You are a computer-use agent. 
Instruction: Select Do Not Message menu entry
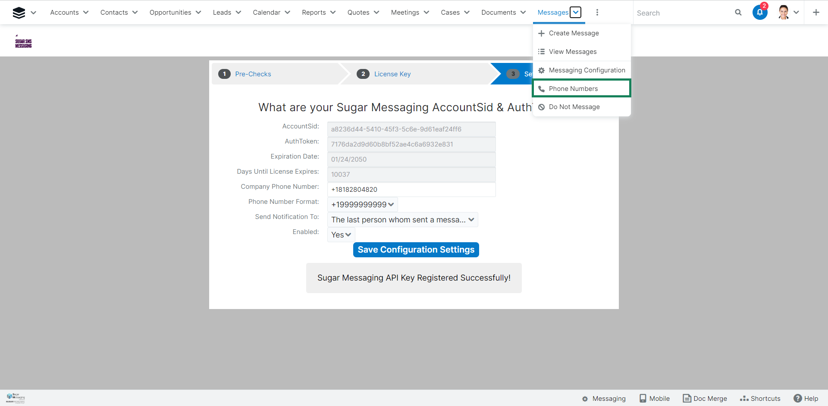point(574,107)
